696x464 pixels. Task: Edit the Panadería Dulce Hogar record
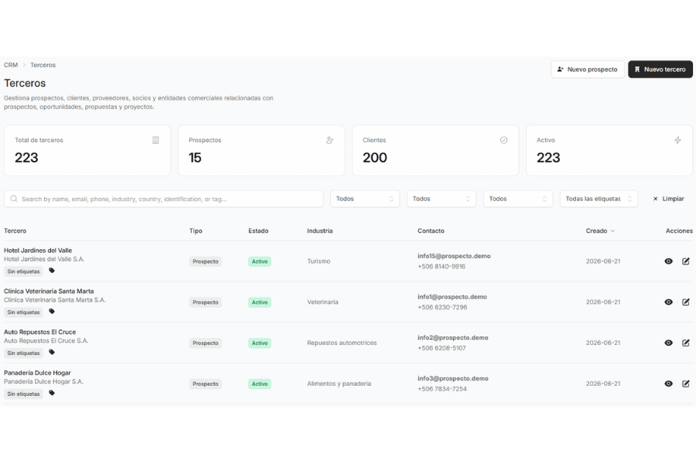tap(686, 384)
